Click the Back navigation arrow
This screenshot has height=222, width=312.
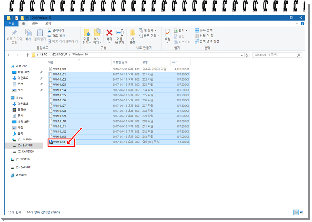(9, 55)
